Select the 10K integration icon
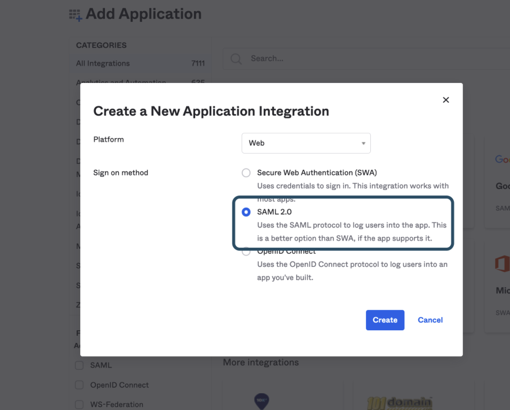The height and width of the screenshot is (410, 510). pos(261,401)
